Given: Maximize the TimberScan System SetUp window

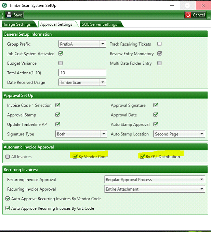Looking at the screenshot, I should pyautogui.click(x=187, y=5).
